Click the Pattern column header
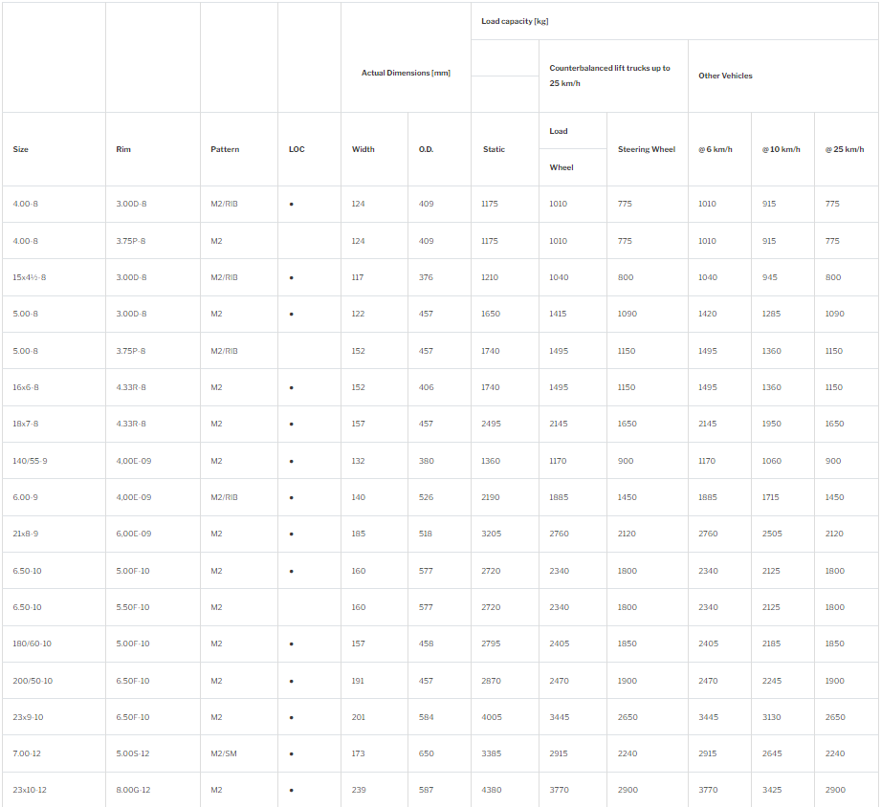Viewport: 881px width, 807px height. click(x=225, y=149)
